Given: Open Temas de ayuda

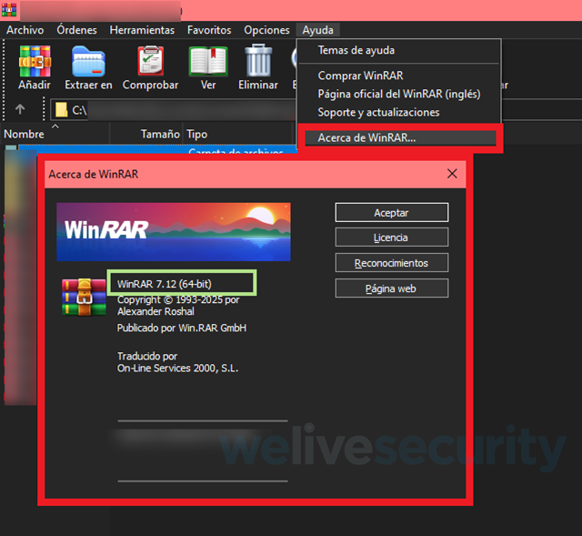Looking at the screenshot, I should 356,50.
